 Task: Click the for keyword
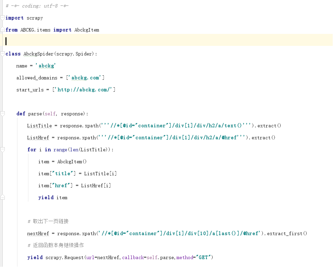click(x=32, y=150)
